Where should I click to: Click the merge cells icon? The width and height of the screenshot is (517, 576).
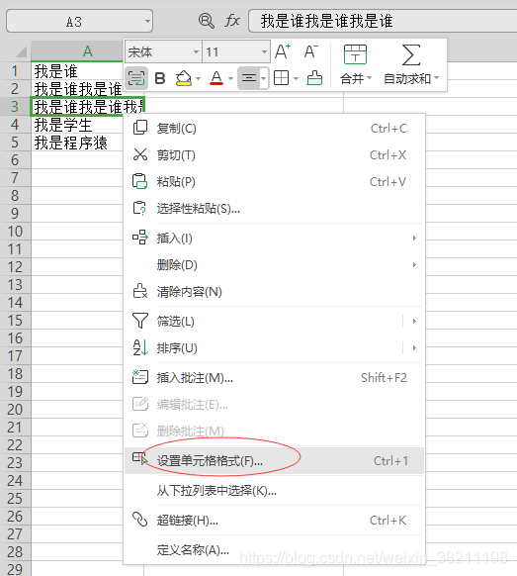click(x=355, y=54)
